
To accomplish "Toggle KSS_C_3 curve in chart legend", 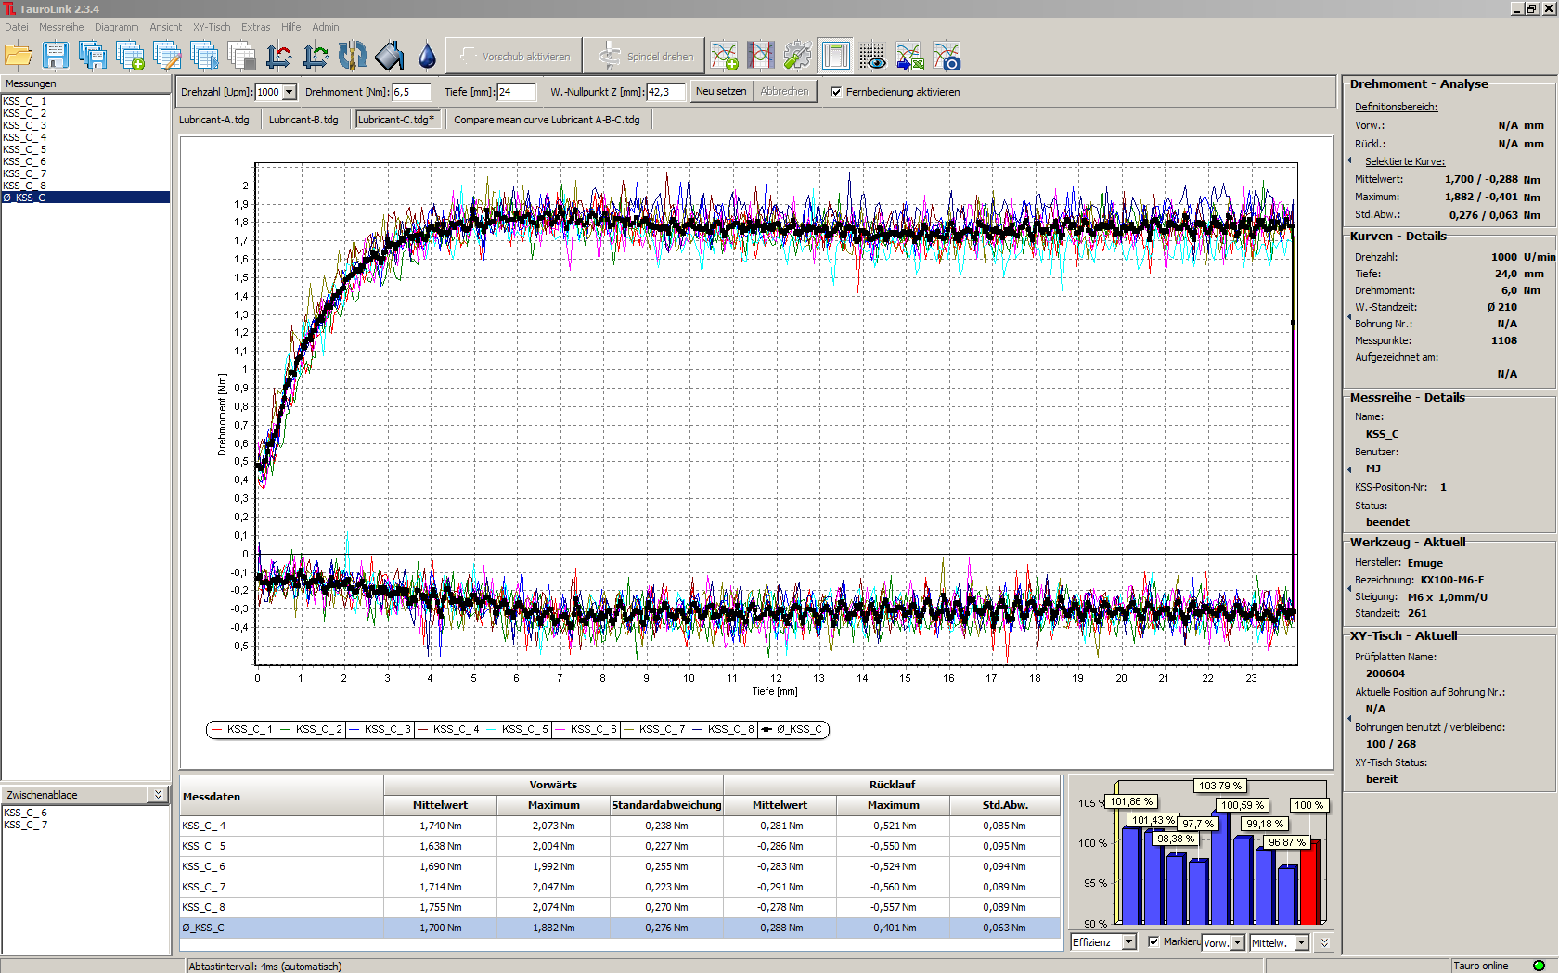I will pyautogui.click(x=380, y=729).
